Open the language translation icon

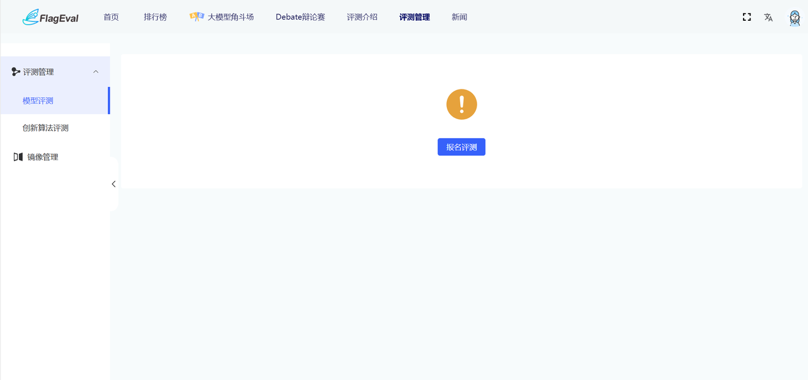(768, 17)
